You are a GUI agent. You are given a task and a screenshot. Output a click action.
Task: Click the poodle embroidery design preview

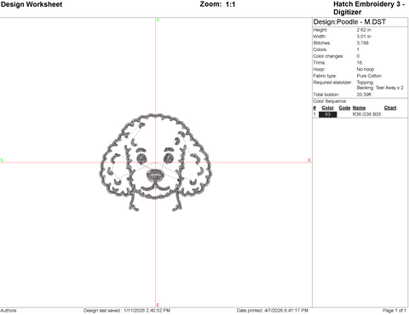(155, 163)
